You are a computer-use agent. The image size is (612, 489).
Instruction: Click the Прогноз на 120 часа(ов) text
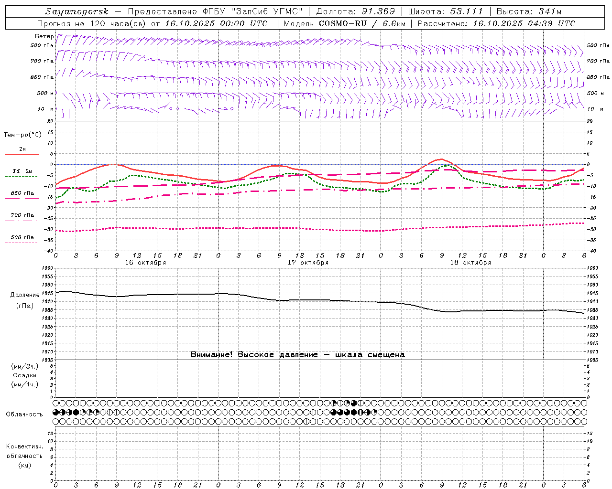point(92,23)
